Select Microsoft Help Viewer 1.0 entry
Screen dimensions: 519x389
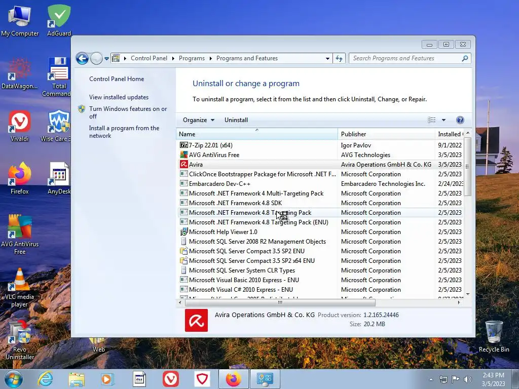[x=320, y=232]
